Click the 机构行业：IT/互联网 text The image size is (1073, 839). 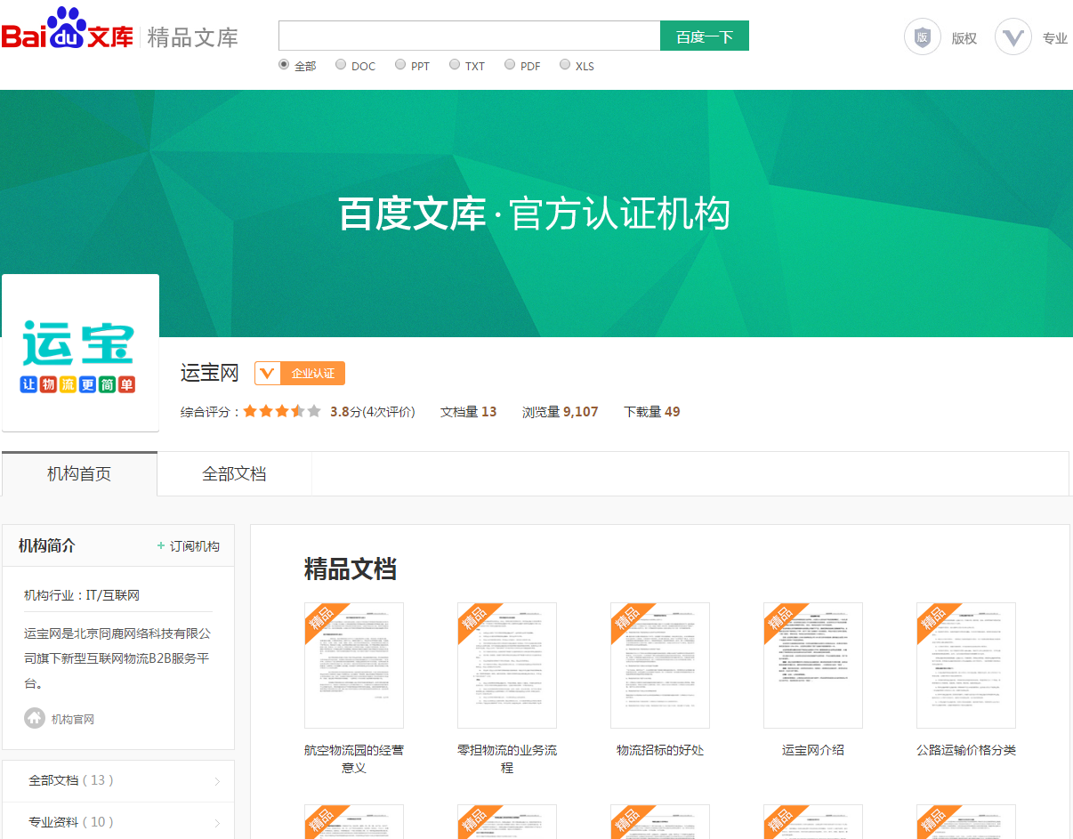[82, 595]
